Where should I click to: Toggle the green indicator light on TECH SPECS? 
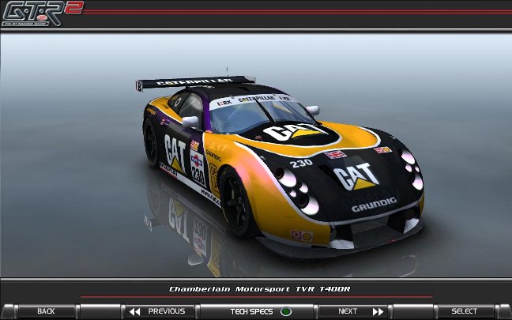point(286,311)
